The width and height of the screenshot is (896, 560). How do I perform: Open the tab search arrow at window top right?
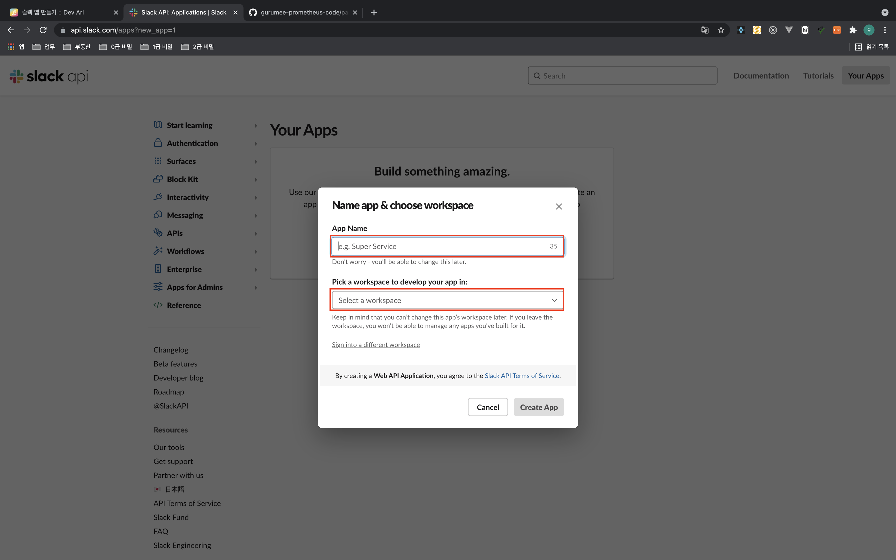(885, 12)
